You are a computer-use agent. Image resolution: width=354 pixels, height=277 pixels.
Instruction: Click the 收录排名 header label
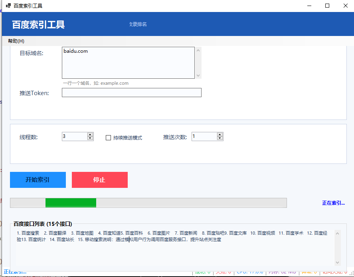coord(138,24)
